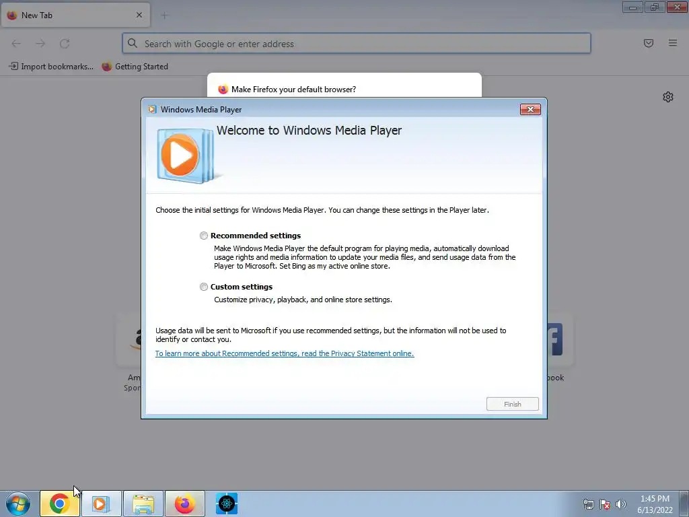
Task: Open a new tab with plus button
Action: point(164,15)
